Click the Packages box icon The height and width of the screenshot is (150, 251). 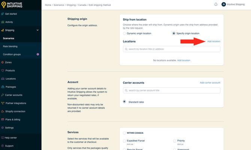coord(3,87)
